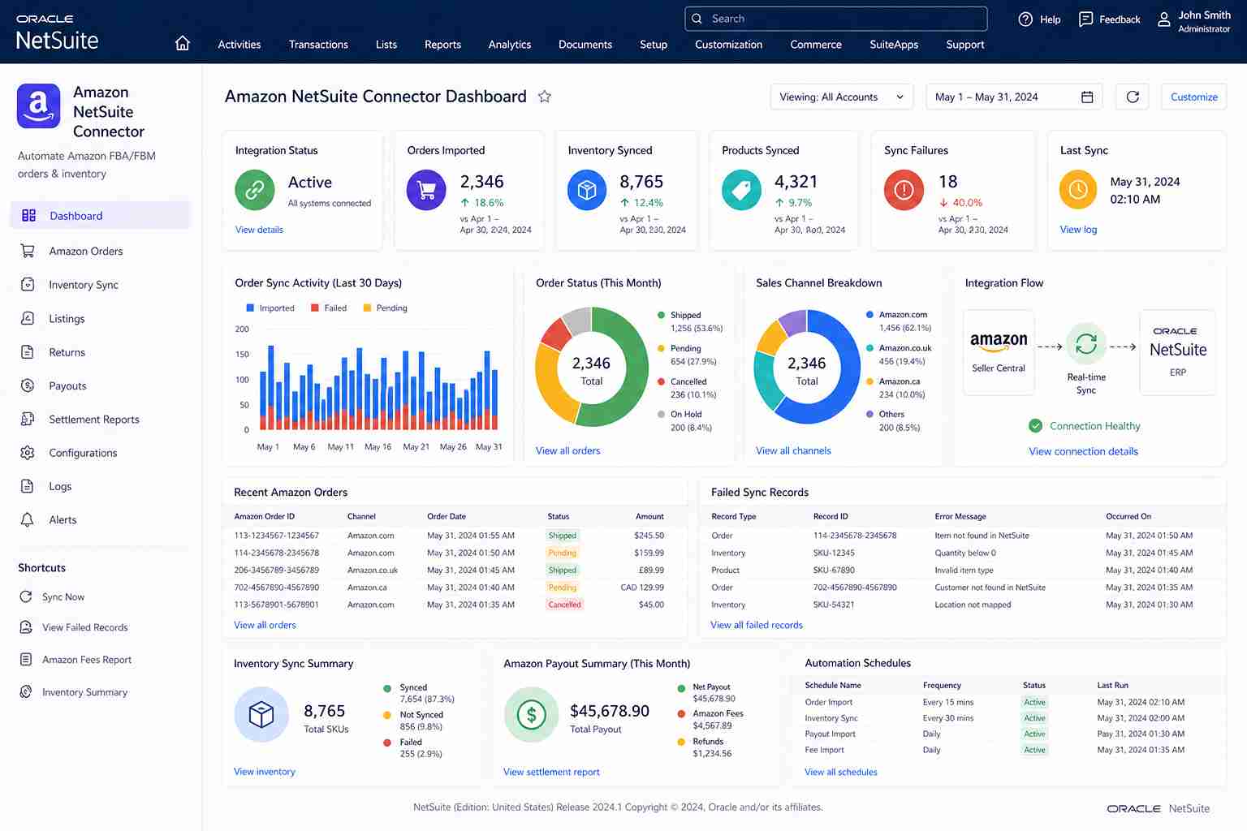Click in the Search input field
The width and height of the screenshot is (1247, 831).
[836, 19]
